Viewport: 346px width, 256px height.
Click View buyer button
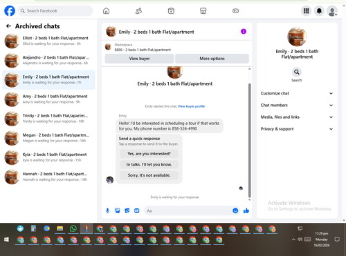(139, 59)
